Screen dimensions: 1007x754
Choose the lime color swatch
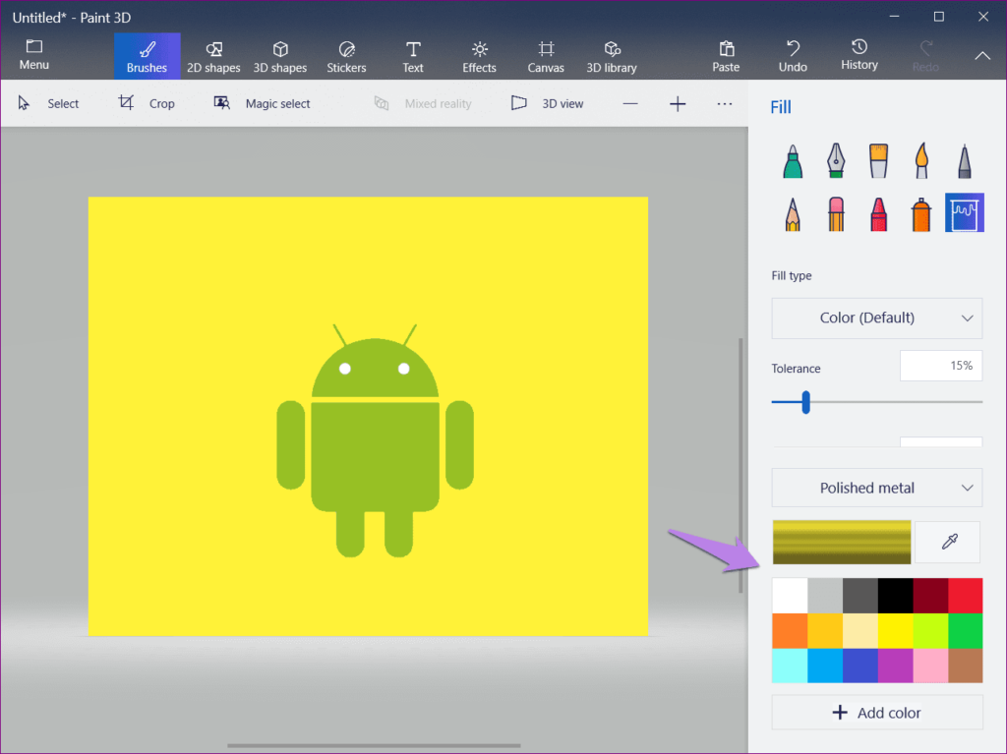coord(930,631)
